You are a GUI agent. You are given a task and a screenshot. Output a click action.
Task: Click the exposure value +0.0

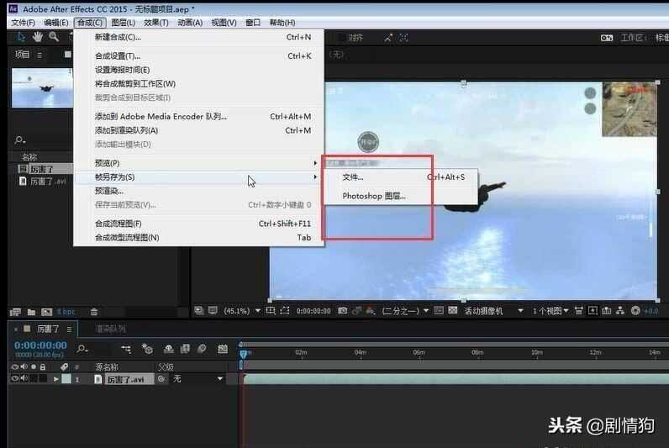click(x=651, y=311)
